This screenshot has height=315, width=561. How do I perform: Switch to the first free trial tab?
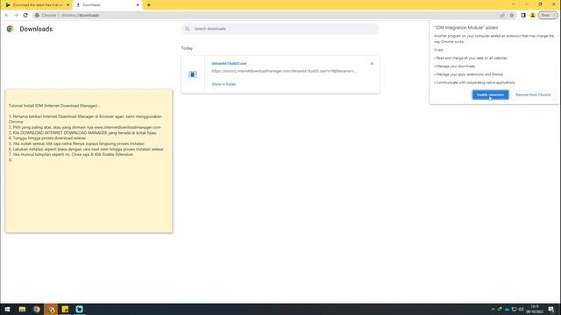click(x=36, y=5)
